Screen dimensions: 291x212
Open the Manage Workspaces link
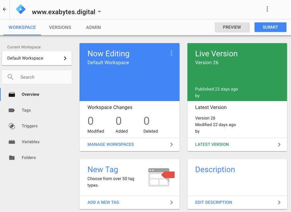(x=110, y=145)
